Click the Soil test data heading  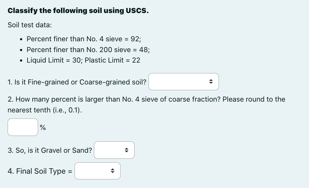point(30,25)
